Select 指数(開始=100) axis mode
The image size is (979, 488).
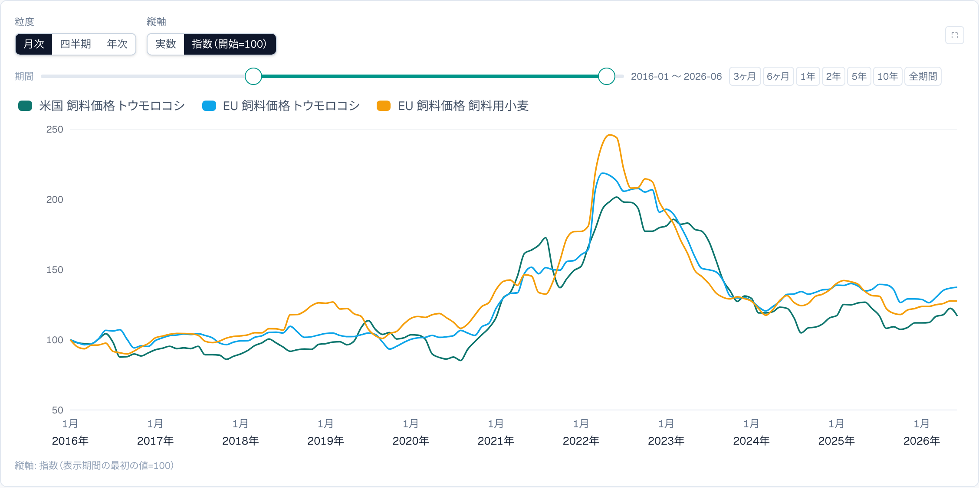tap(230, 44)
